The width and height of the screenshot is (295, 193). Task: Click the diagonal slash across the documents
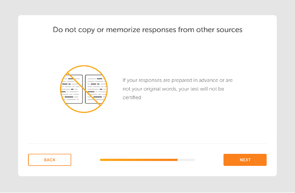click(84, 88)
